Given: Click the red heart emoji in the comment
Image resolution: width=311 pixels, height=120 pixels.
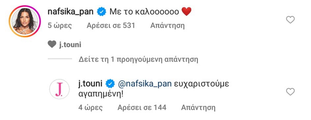Looking at the screenshot, I should coord(186,11).
